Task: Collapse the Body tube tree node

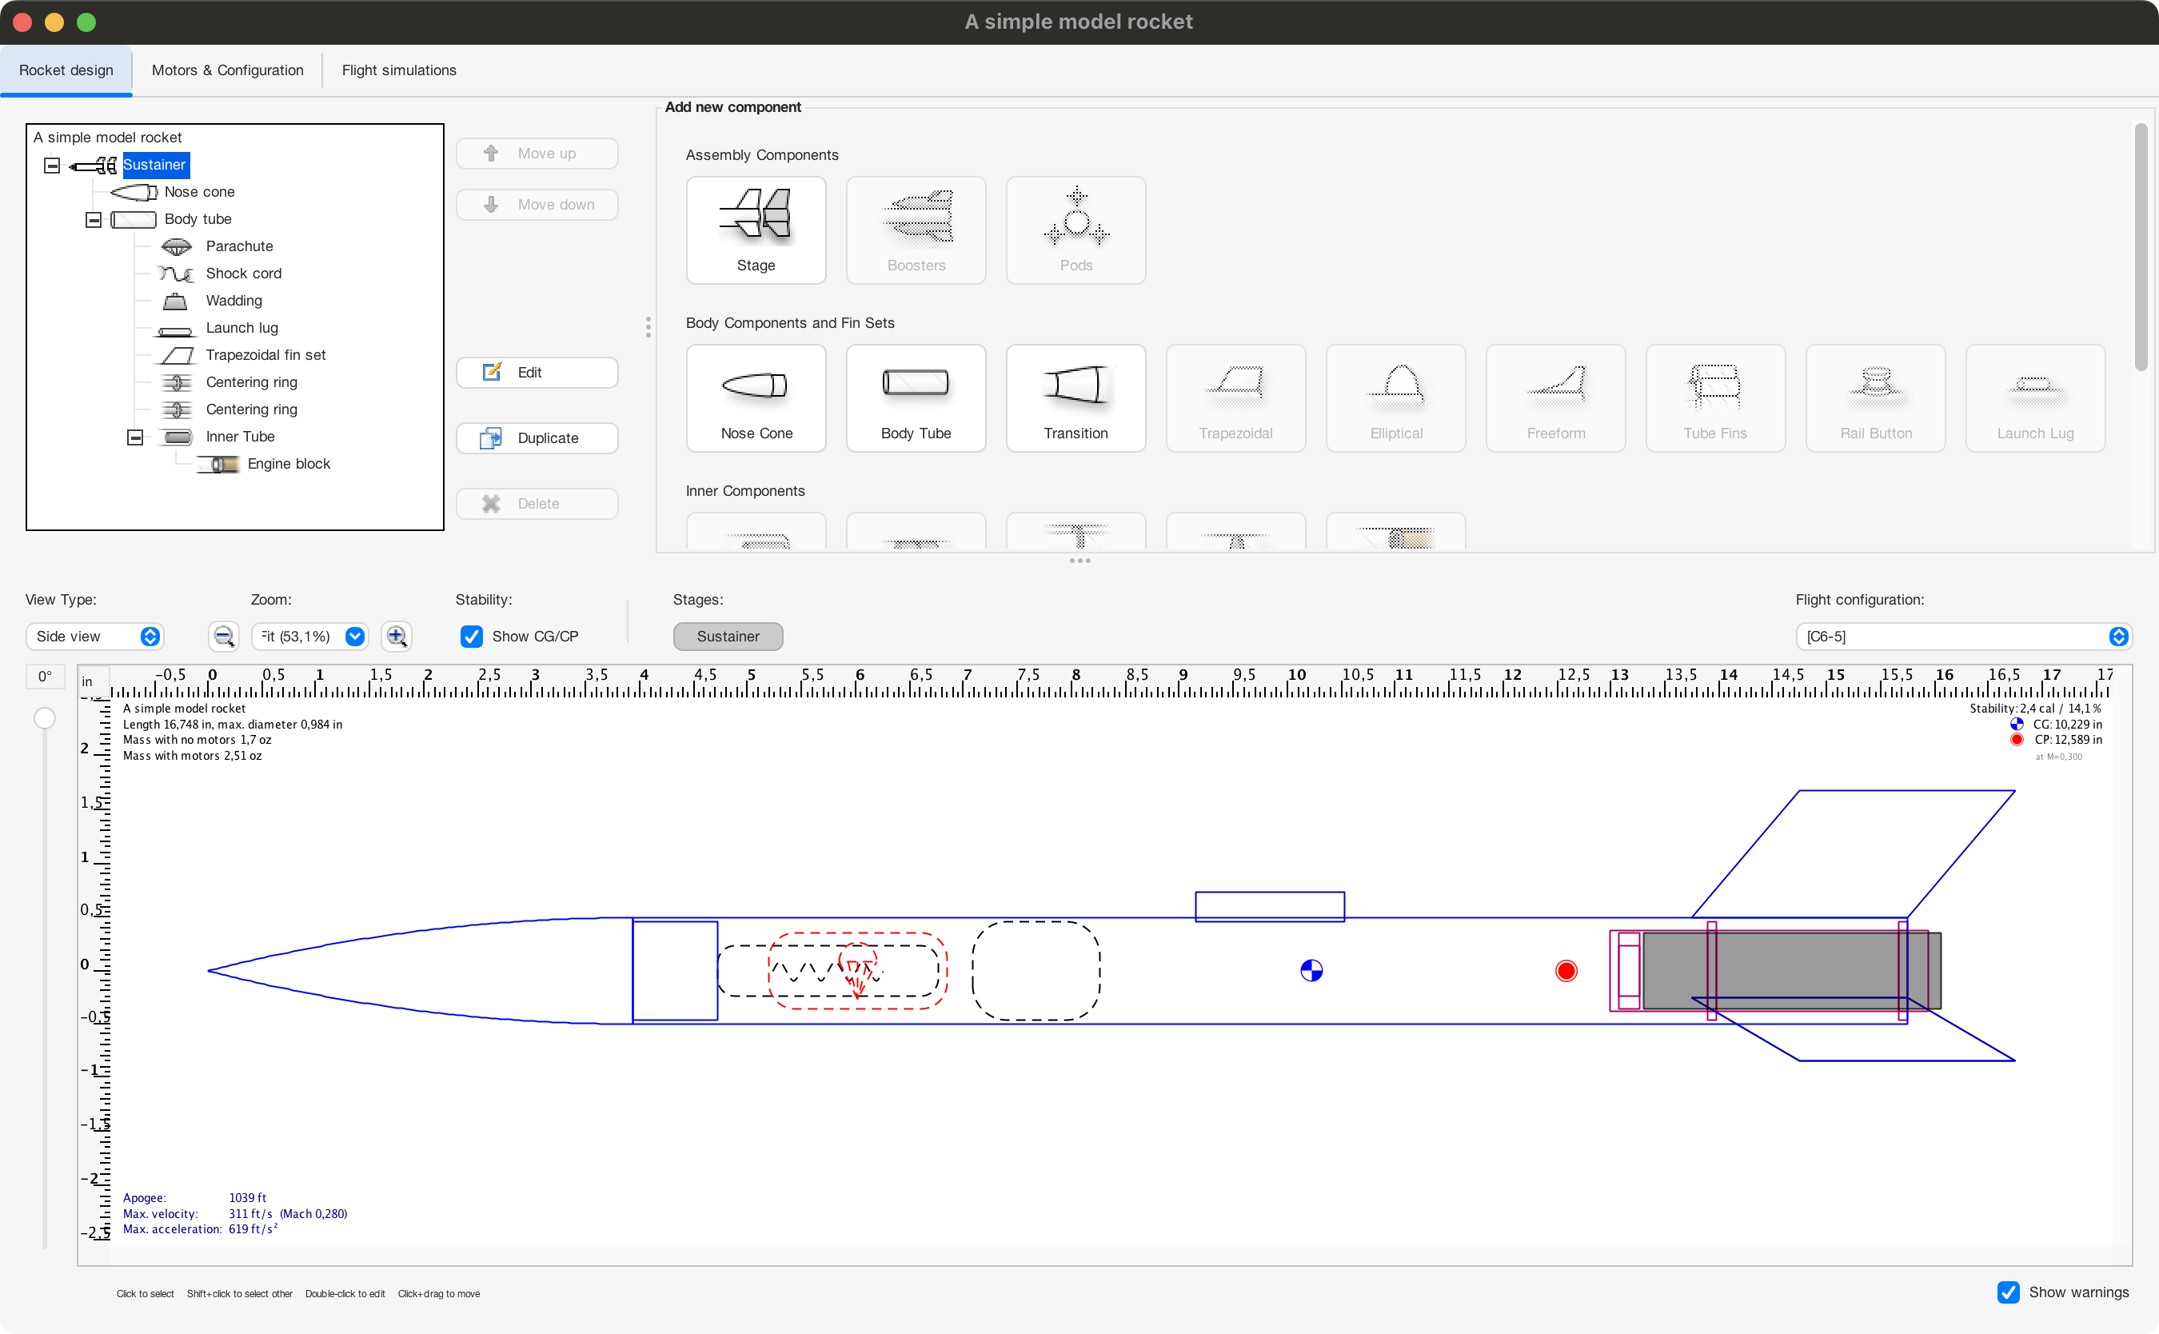Action: point(94,220)
